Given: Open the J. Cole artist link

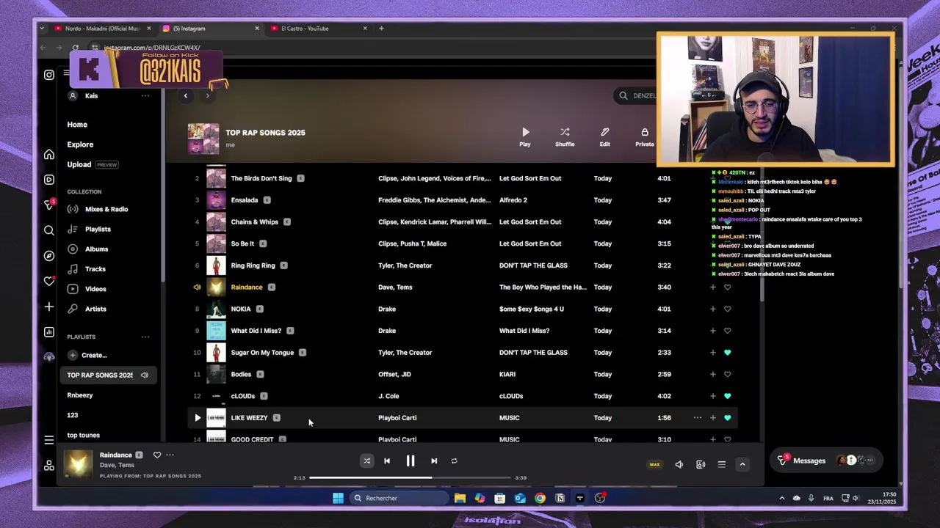Looking at the screenshot, I should [x=388, y=396].
